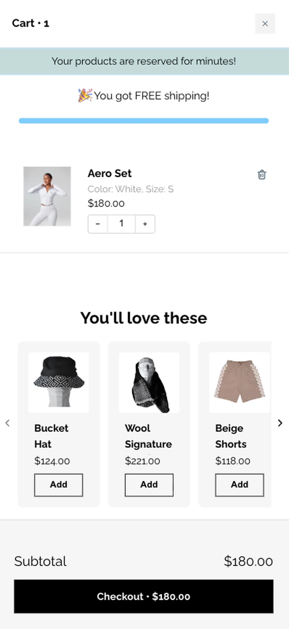Screen dimensions: 289x629
Task: Close the cart drawer
Action: tap(265, 24)
